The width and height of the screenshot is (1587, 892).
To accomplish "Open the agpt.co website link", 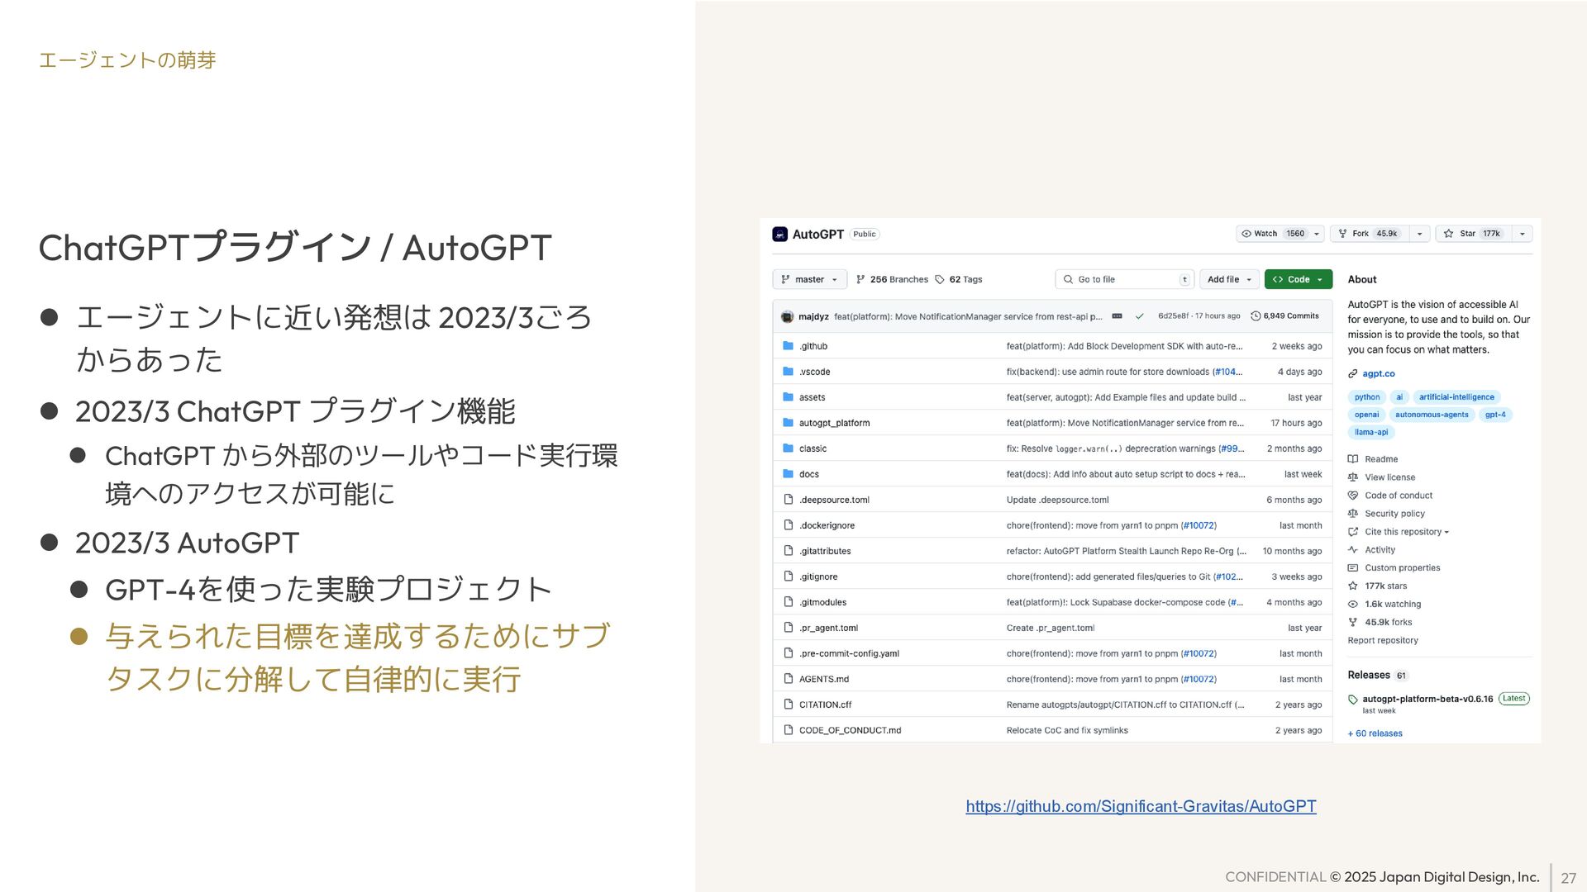I will (x=1378, y=374).
